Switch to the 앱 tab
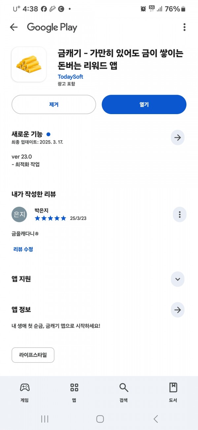Screen dimensions: 198x430 pyautogui.click(x=74, y=393)
